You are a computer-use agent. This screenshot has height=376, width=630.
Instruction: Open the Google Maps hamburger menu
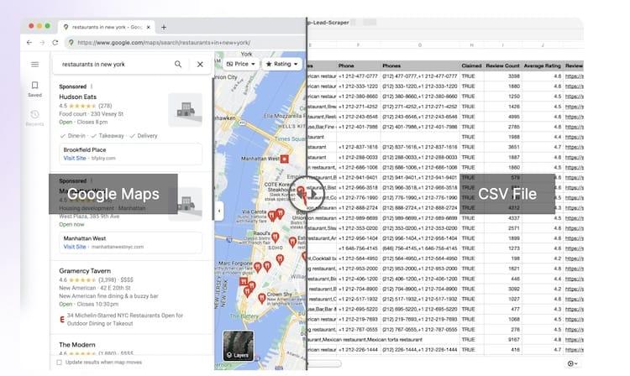[x=35, y=64]
